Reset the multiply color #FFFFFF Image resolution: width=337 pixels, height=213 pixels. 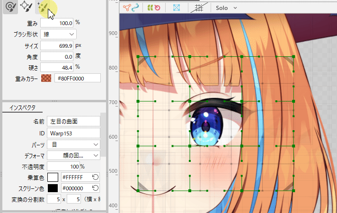click(95, 177)
